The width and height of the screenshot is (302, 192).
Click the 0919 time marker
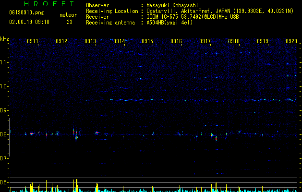click(x=263, y=41)
